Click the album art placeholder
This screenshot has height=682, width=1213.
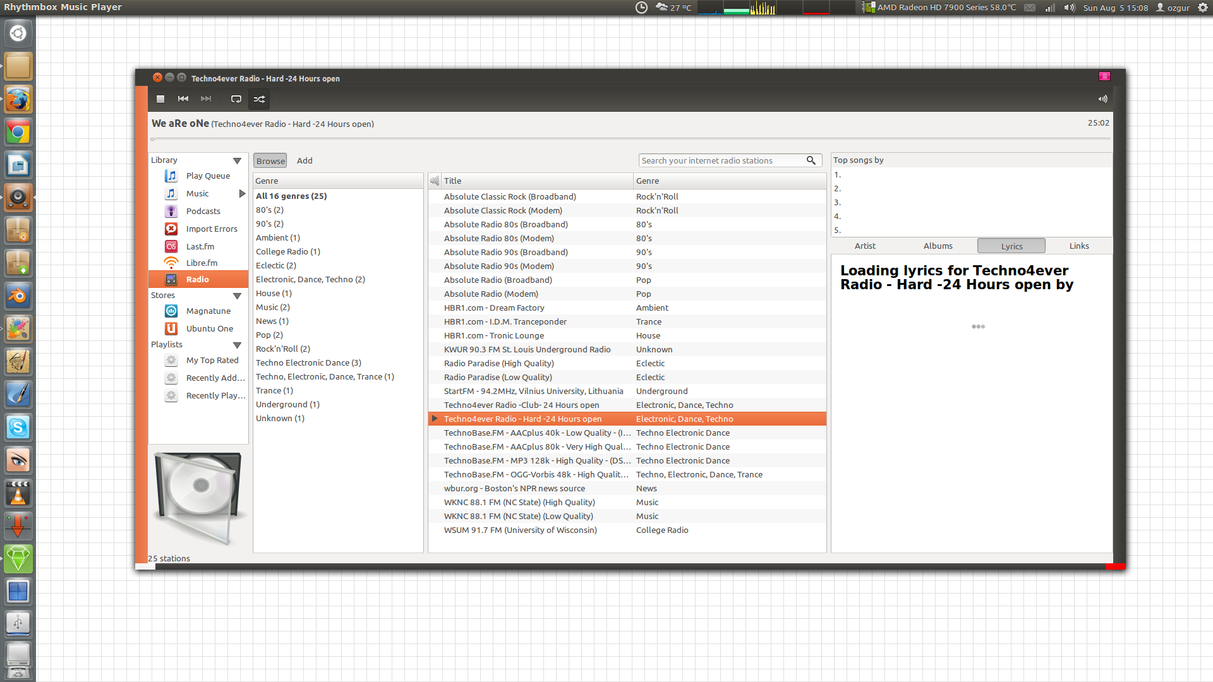click(198, 498)
